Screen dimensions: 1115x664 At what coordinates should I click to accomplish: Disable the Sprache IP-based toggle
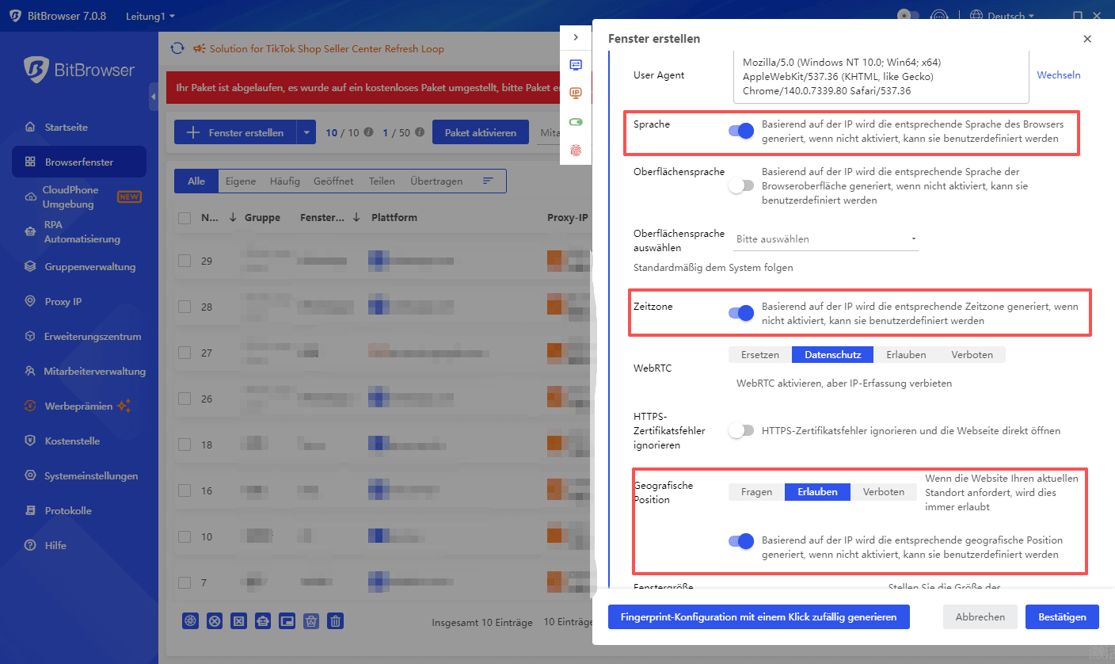click(741, 132)
